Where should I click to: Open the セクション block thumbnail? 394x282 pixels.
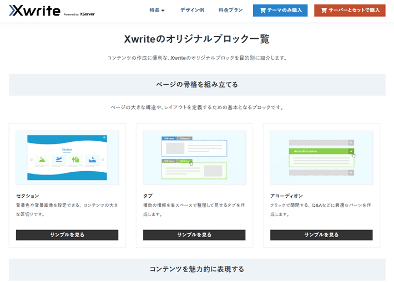coord(67,157)
